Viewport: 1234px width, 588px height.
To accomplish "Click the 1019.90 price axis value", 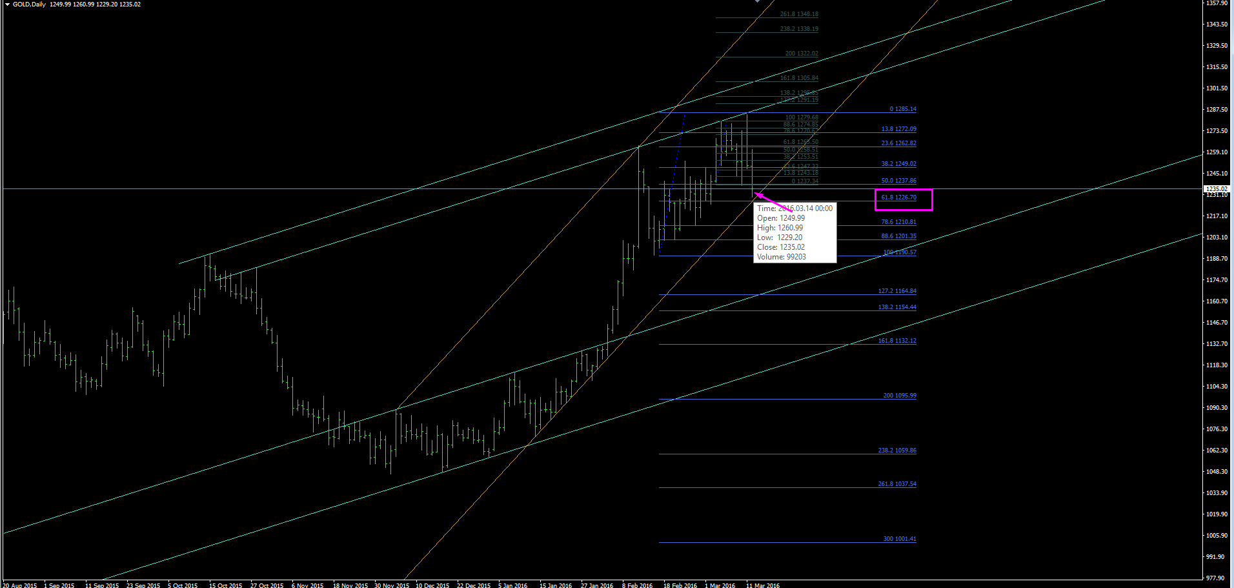I will click(1217, 514).
